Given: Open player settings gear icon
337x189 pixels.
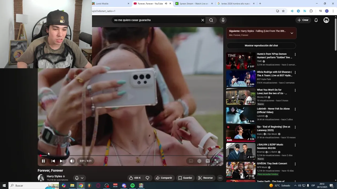Looking at the screenshot, I should 199,161.
